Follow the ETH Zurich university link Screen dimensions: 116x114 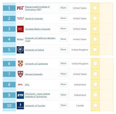coord(37,95)
